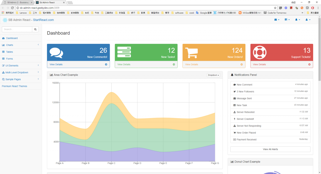Click the browser back arrow
The height and width of the screenshot is (174, 321).
[3, 8]
